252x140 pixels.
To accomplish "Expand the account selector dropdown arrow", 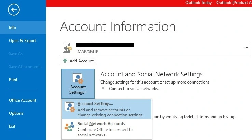I will click(247, 48).
